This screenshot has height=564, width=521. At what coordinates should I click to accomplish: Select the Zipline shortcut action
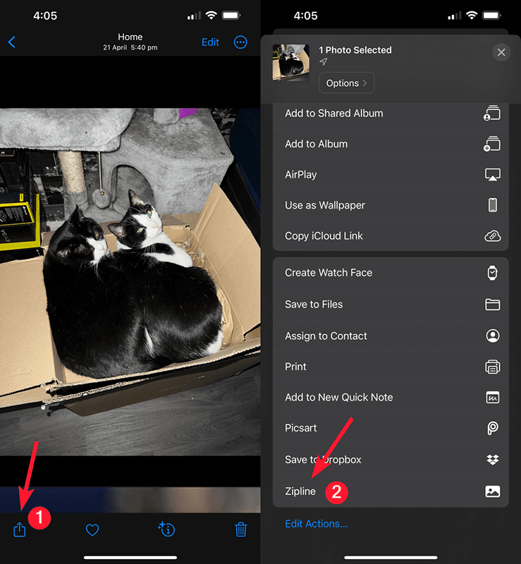[x=300, y=491]
